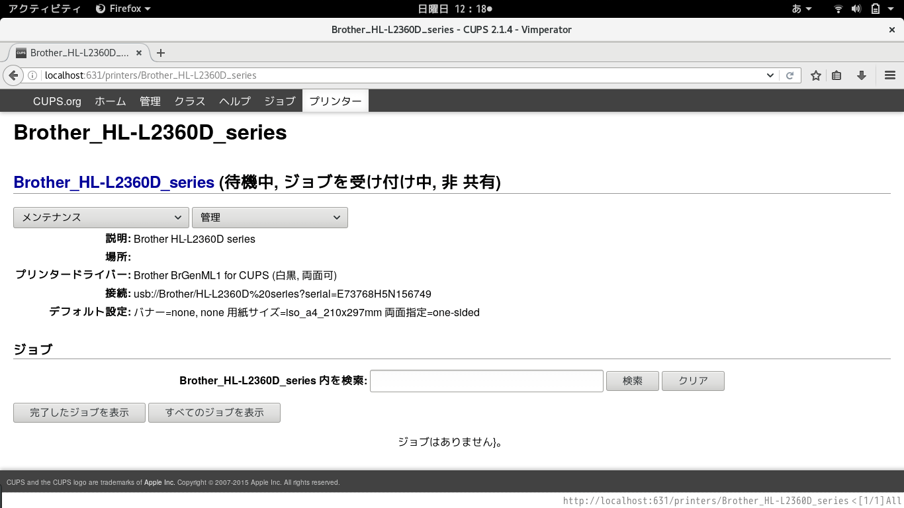
Task: Click the クリア button
Action: (x=693, y=381)
